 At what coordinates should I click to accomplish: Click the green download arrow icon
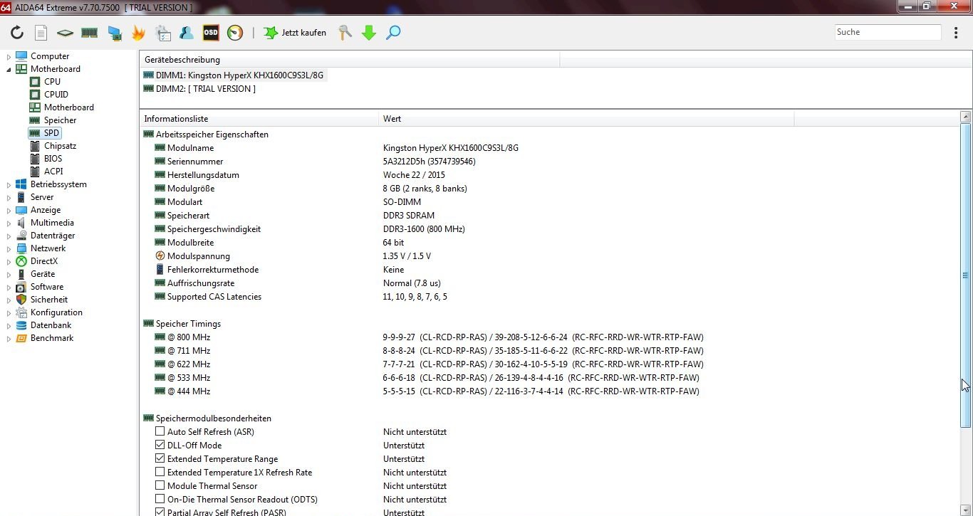point(369,33)
